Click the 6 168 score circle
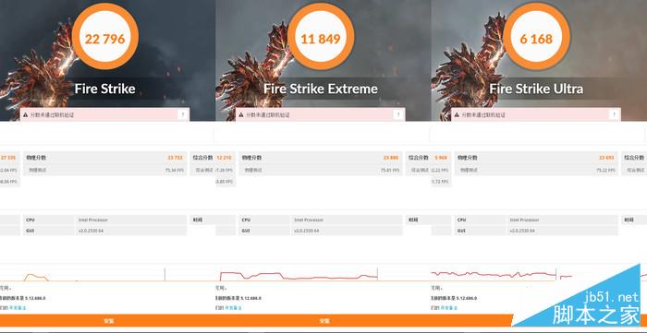The image size is (647, 333). pos(536,37)
